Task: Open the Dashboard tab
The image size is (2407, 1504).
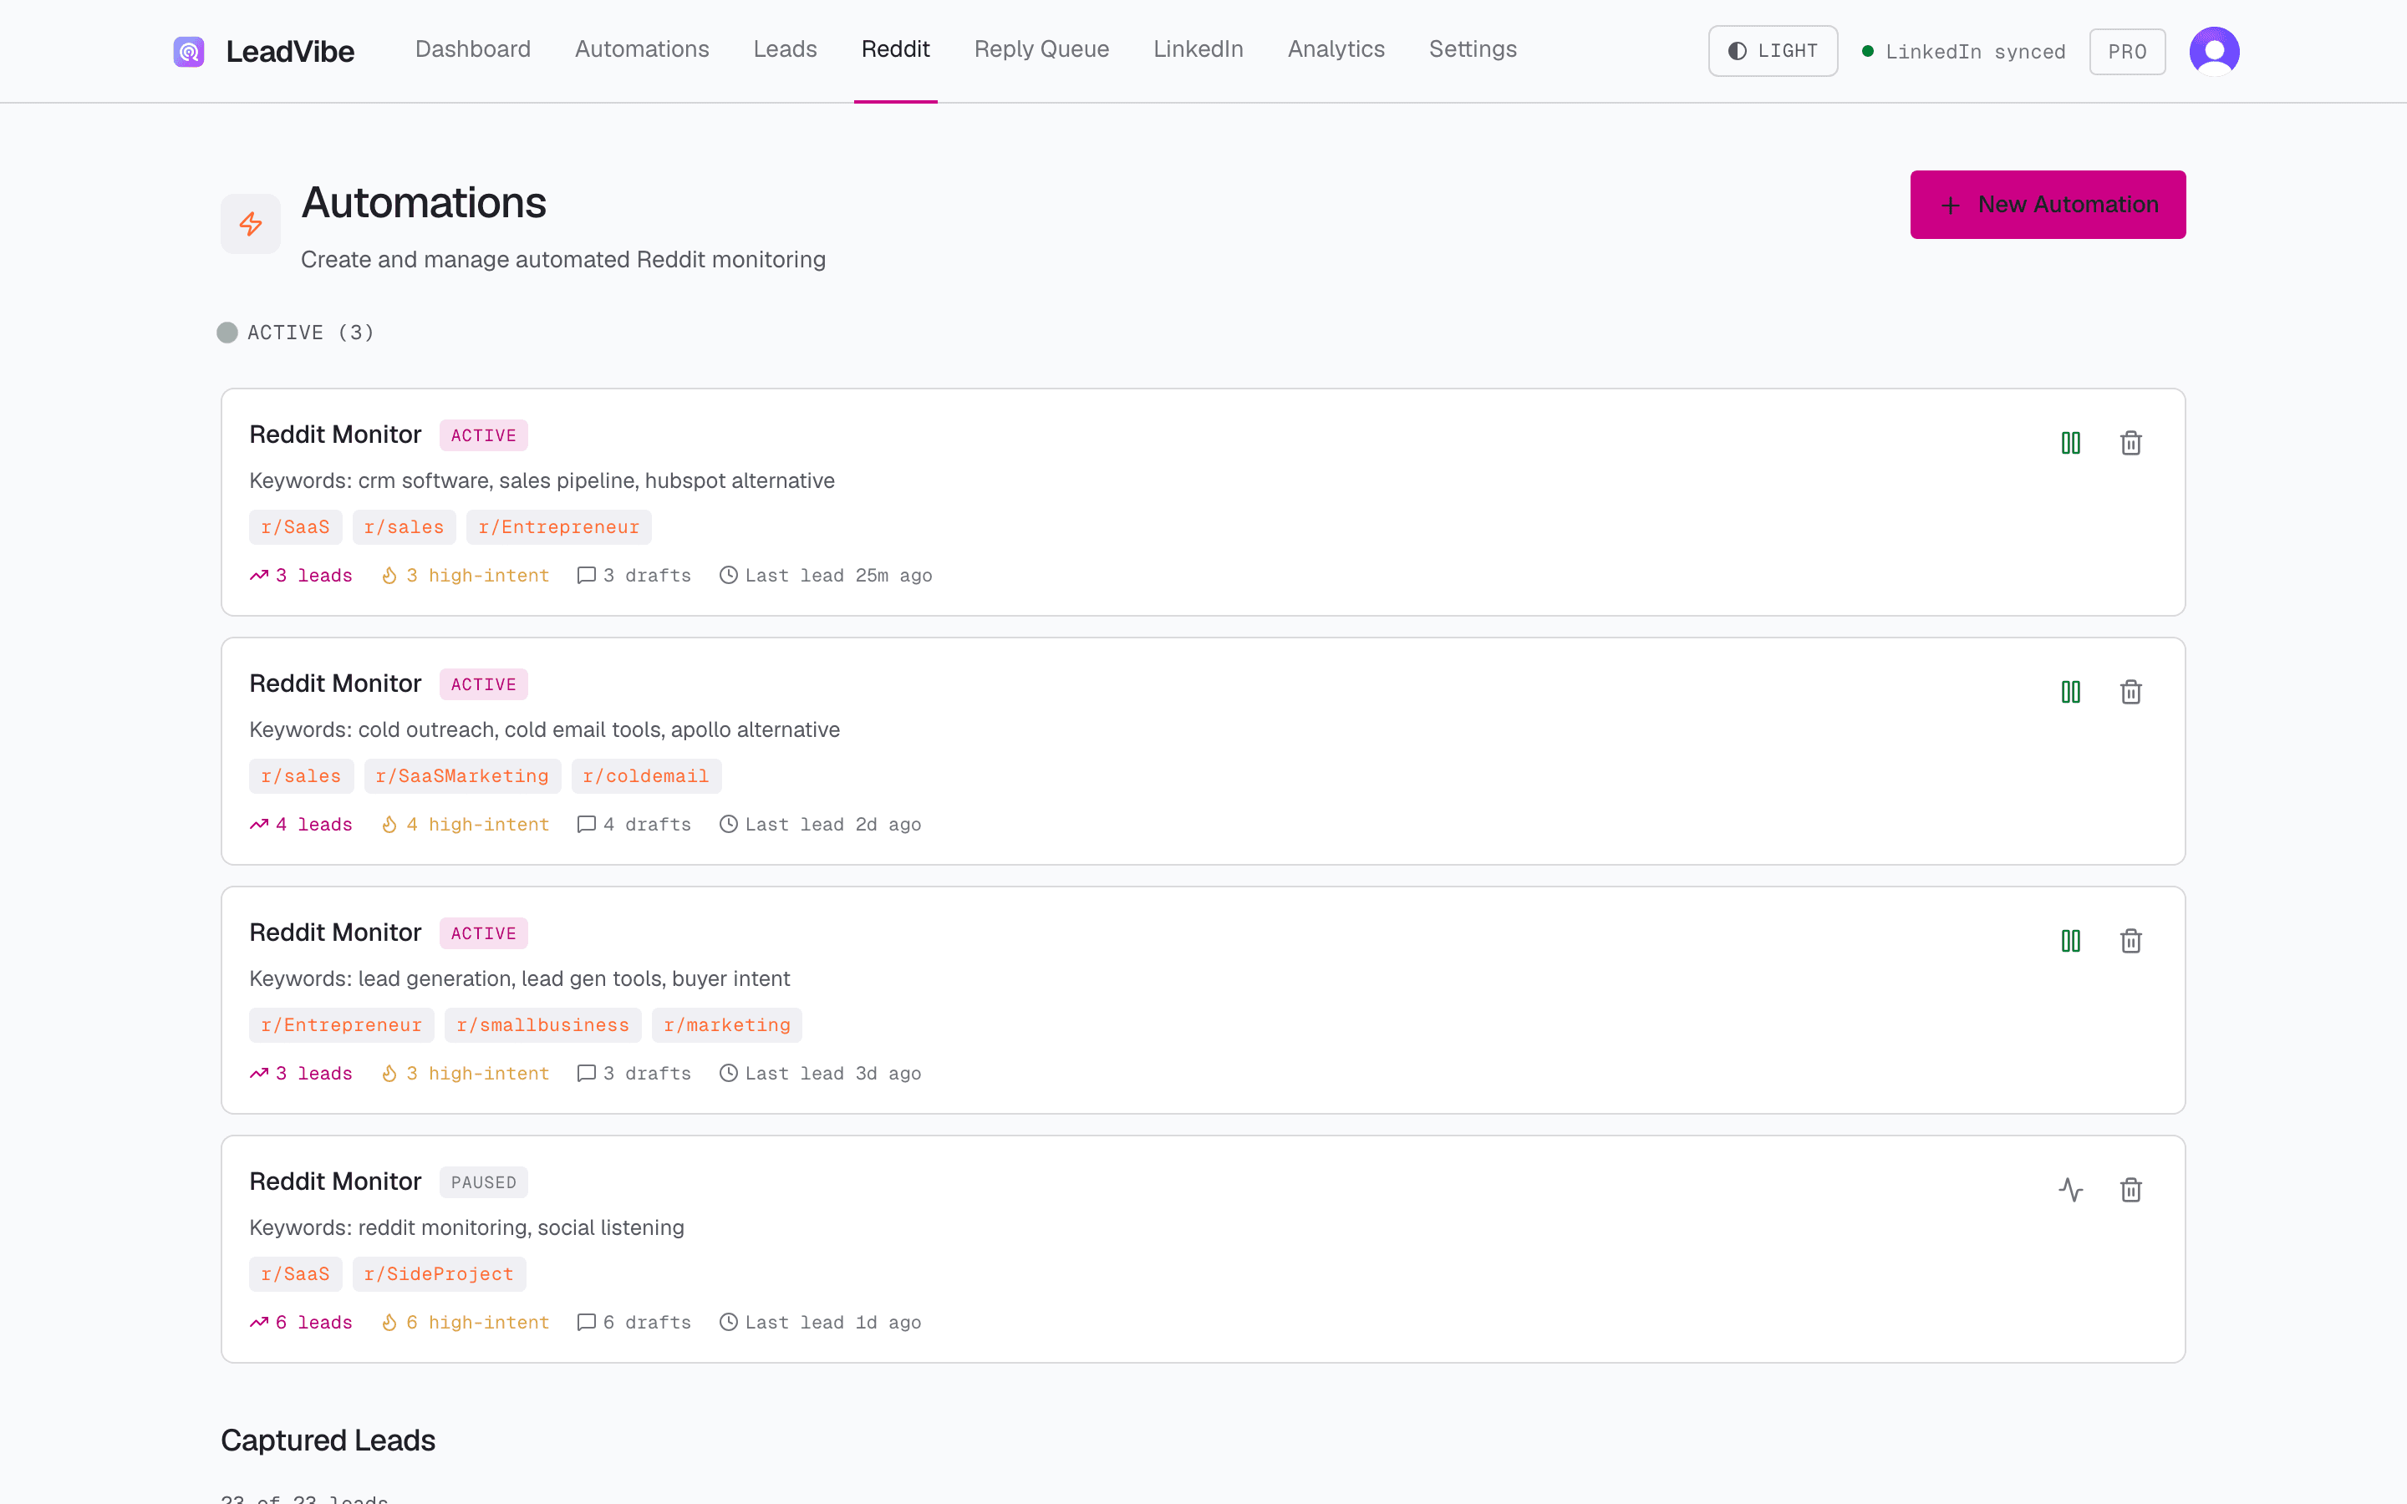Action: coord(472,48)
